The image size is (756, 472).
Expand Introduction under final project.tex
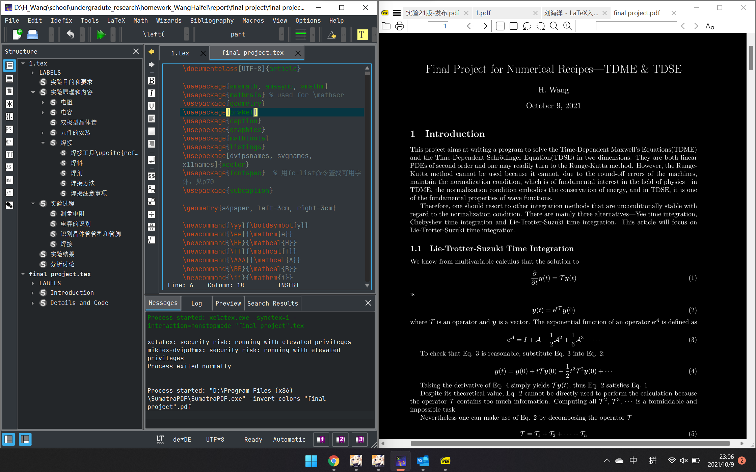tap(33, 293)
